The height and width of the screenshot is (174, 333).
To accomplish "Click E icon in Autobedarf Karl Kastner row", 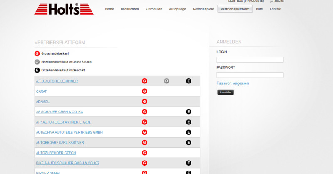I will pos(189,142).
